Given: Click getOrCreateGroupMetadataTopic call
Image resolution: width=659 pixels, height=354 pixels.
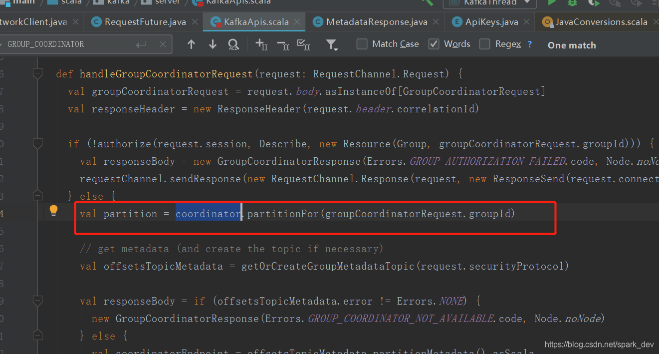Looking at the screenshot, I should coord(328,266).
